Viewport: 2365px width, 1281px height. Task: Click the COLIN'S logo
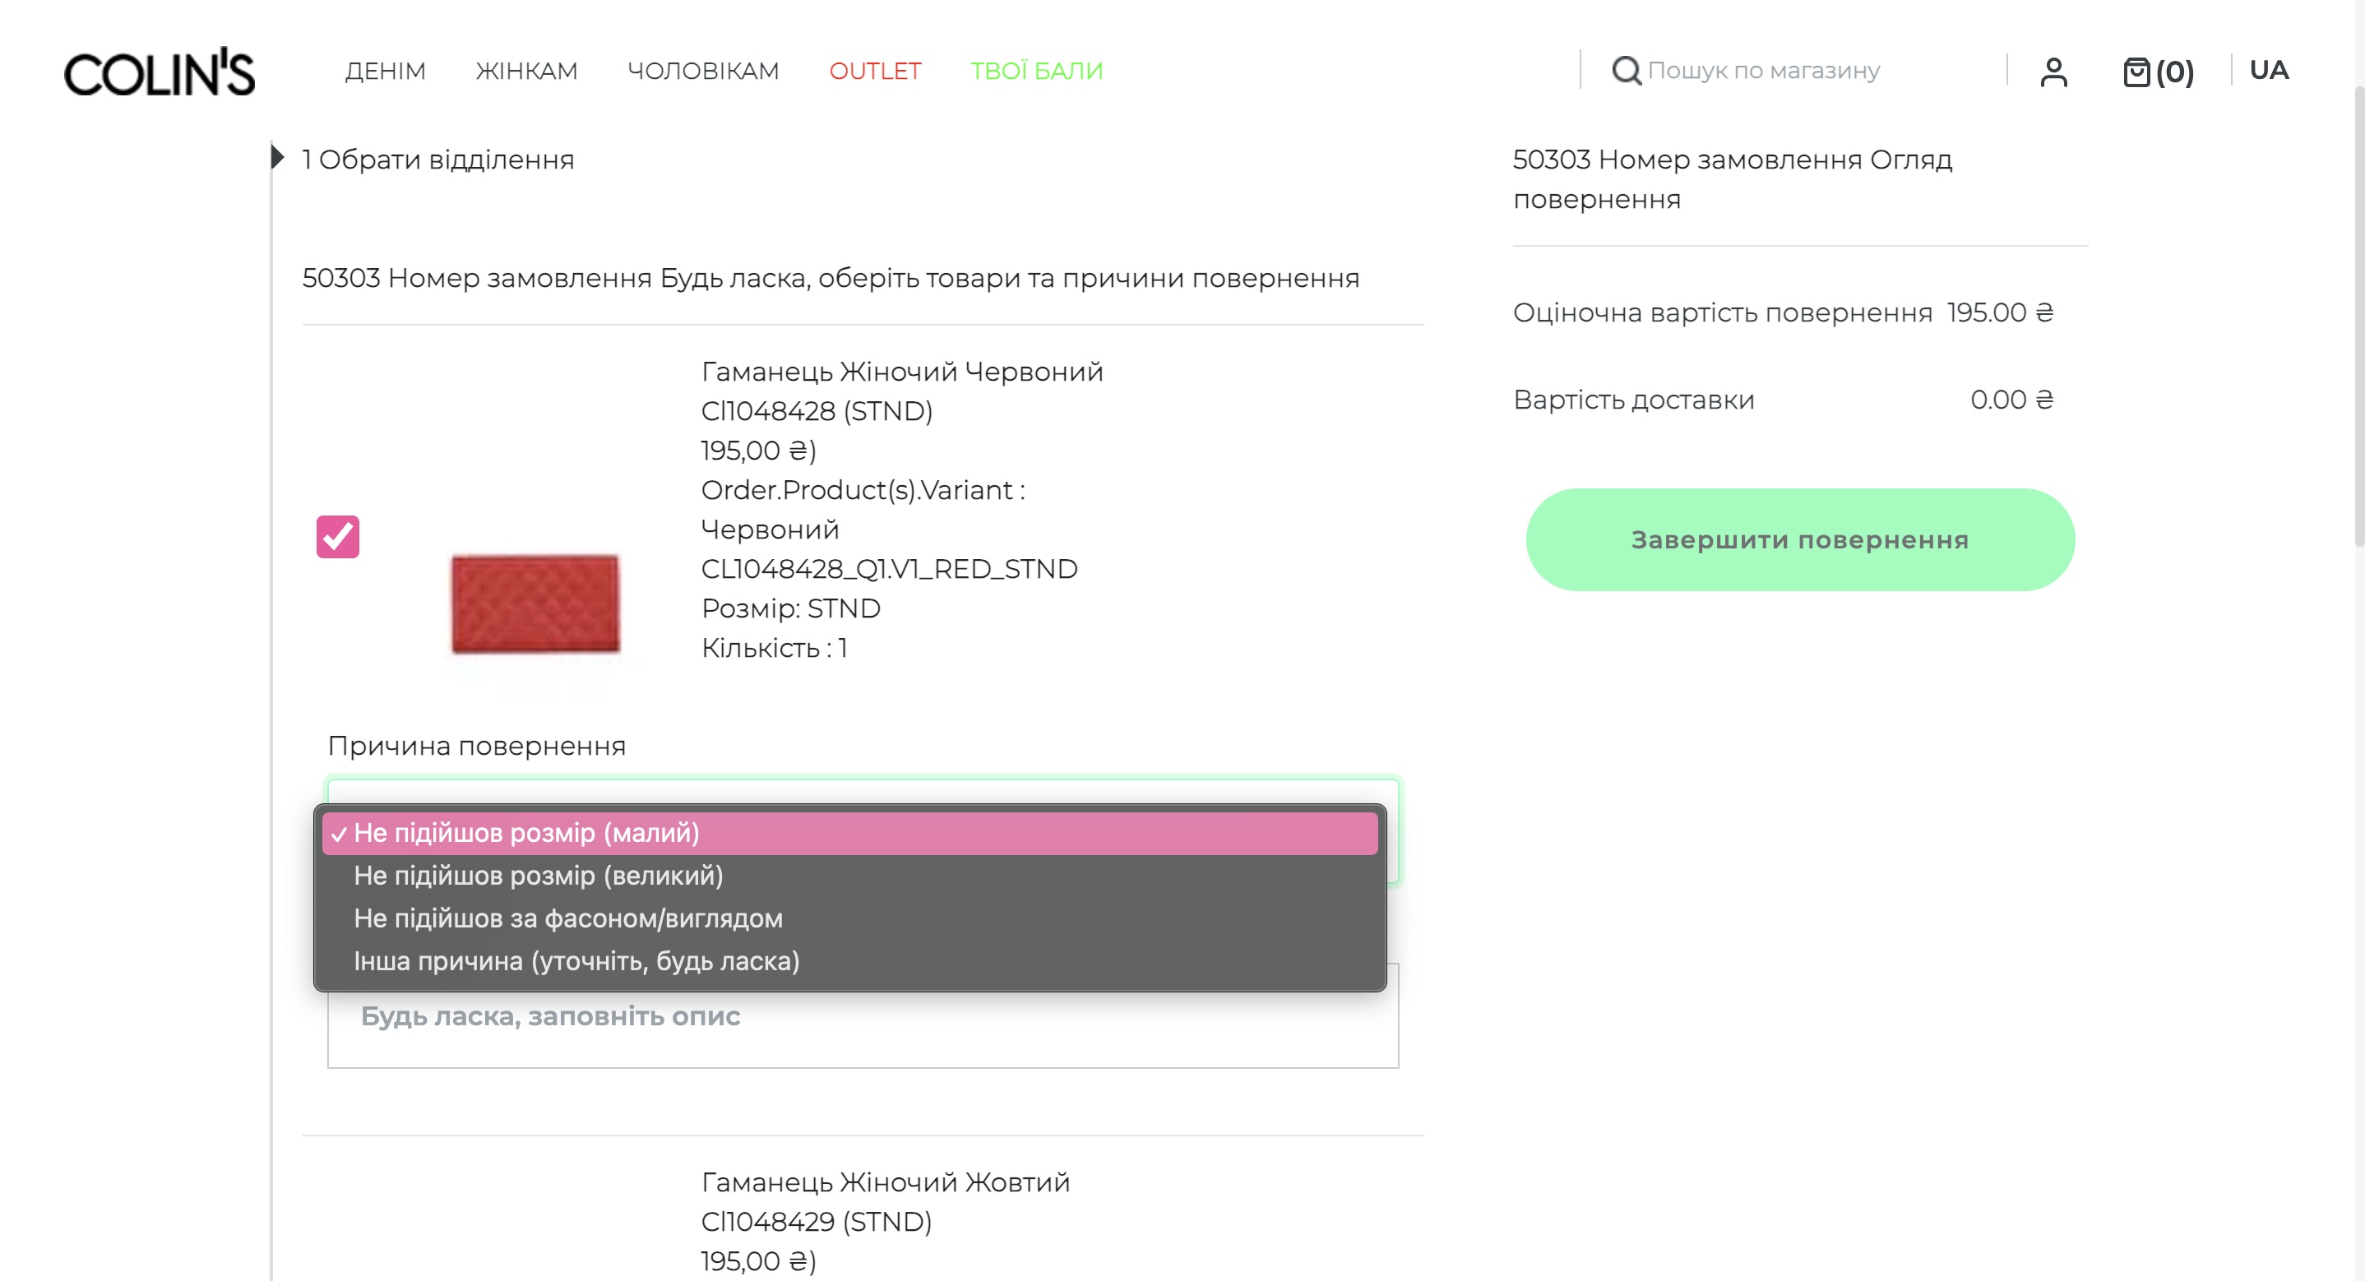click(159, 72)
